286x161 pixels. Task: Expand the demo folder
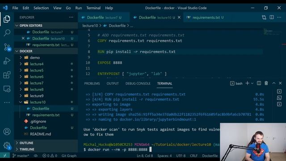[x=46, y=58]
